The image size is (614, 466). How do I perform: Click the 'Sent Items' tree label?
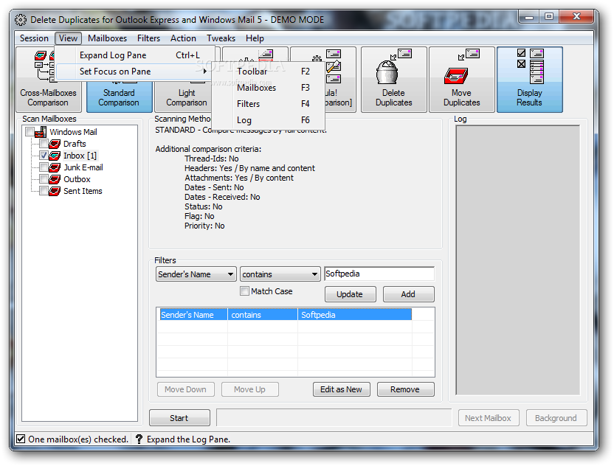[83, 191]
